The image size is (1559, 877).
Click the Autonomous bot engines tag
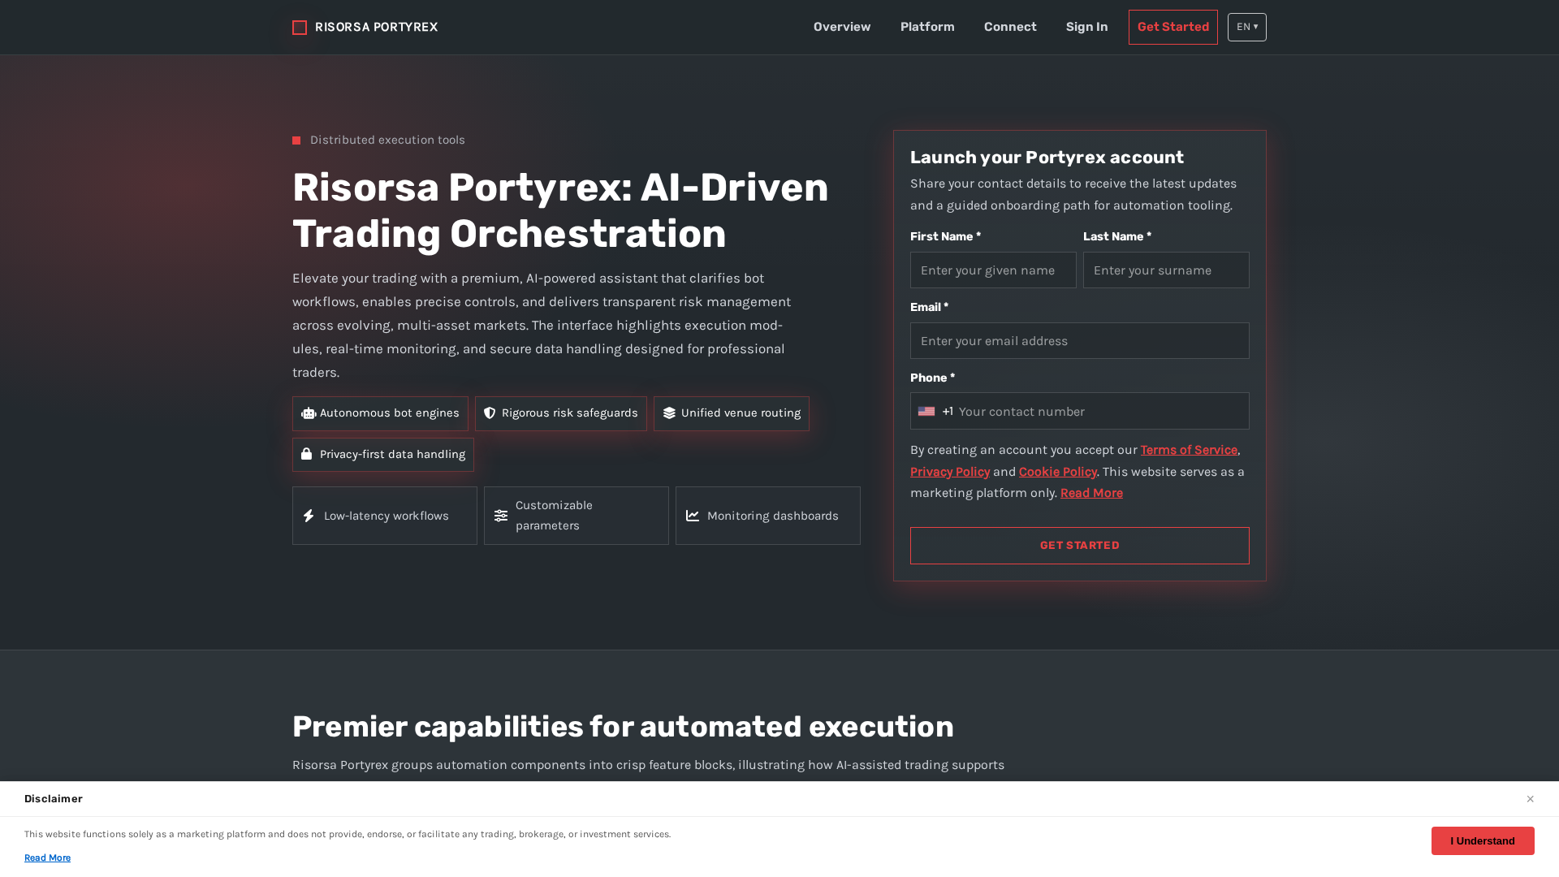click(x=380, y=413)
